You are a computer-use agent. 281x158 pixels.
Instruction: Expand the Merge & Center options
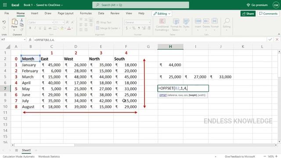click(119, 28)
